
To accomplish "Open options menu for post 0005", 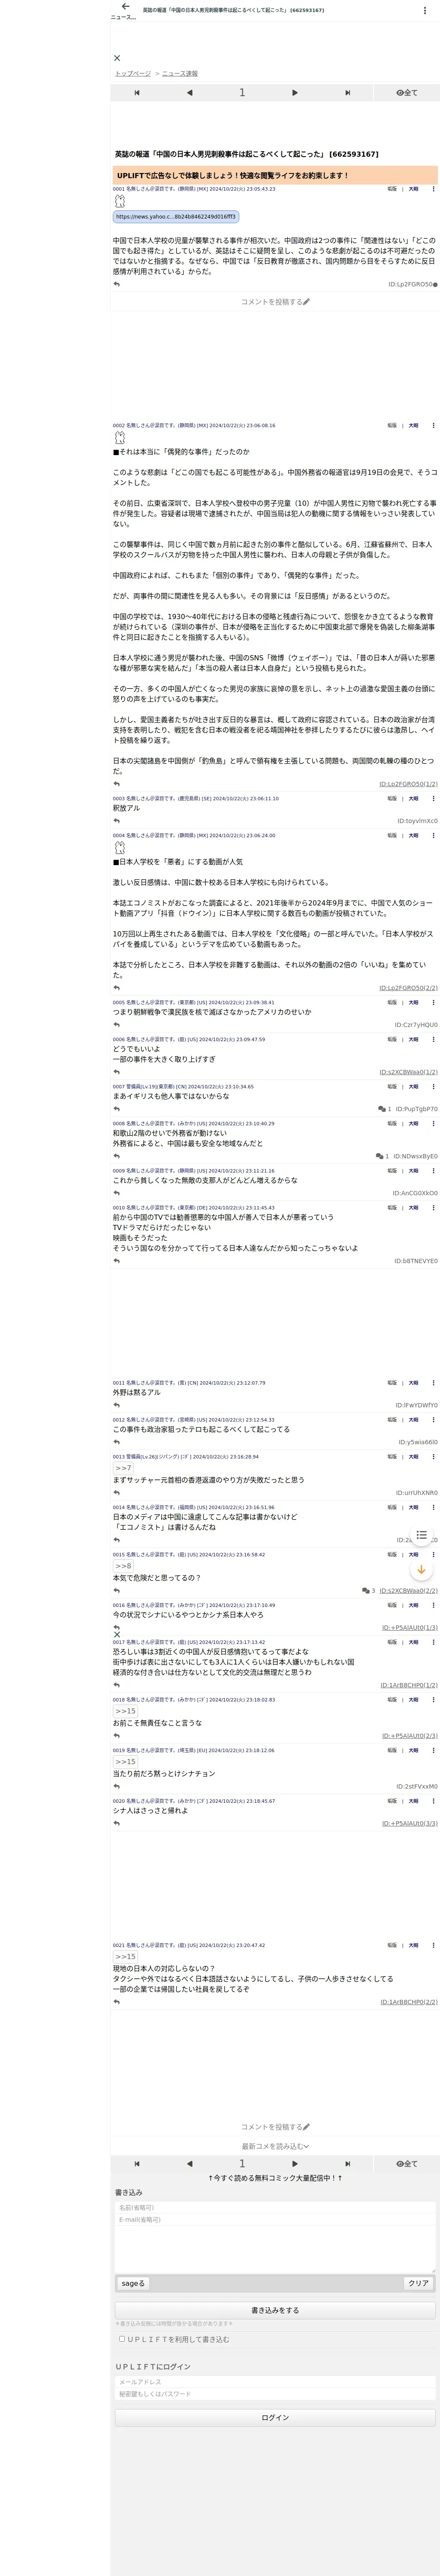I will point(433,1002).
